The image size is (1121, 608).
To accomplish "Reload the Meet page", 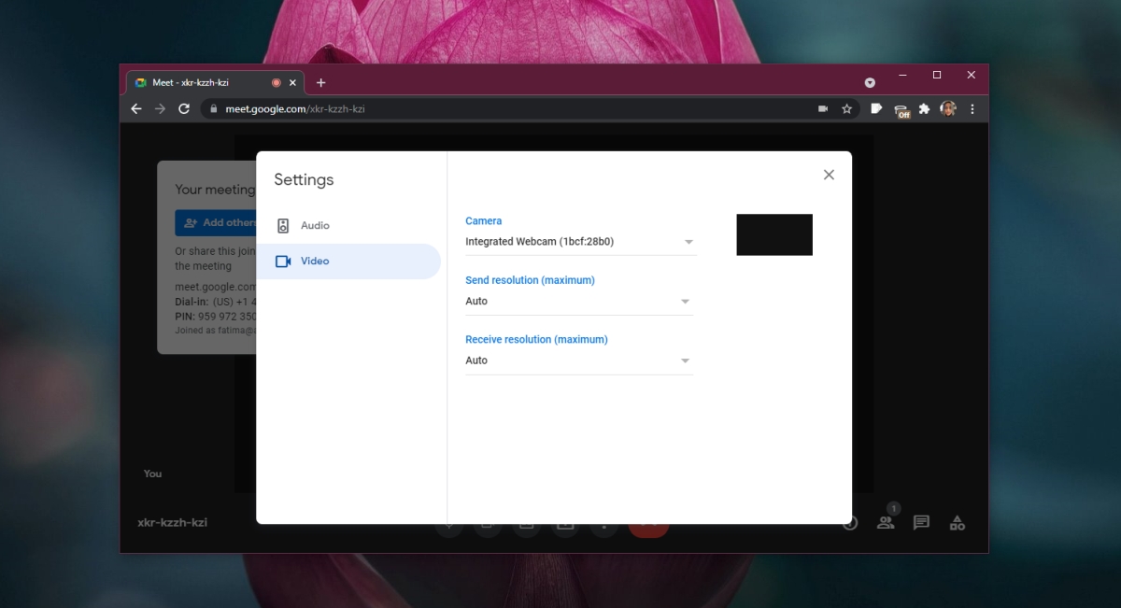I will pyautogui.click(x=183, y=108).
